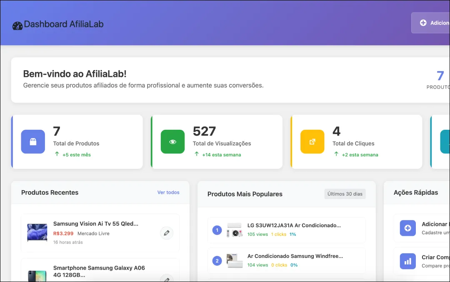Viewport: 450px width, 282px height.
Task: Click Ar Condicionado Samsung Windfree title
Action: [295, 256]
